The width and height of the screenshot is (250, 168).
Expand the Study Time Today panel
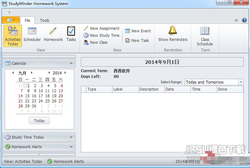(x=71, y=137)
